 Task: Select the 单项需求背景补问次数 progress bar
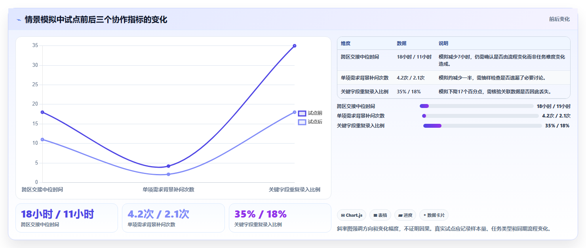481,116
